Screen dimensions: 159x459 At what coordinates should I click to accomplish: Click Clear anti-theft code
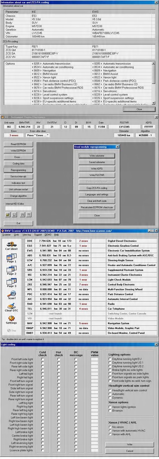[x=97, y=201]
